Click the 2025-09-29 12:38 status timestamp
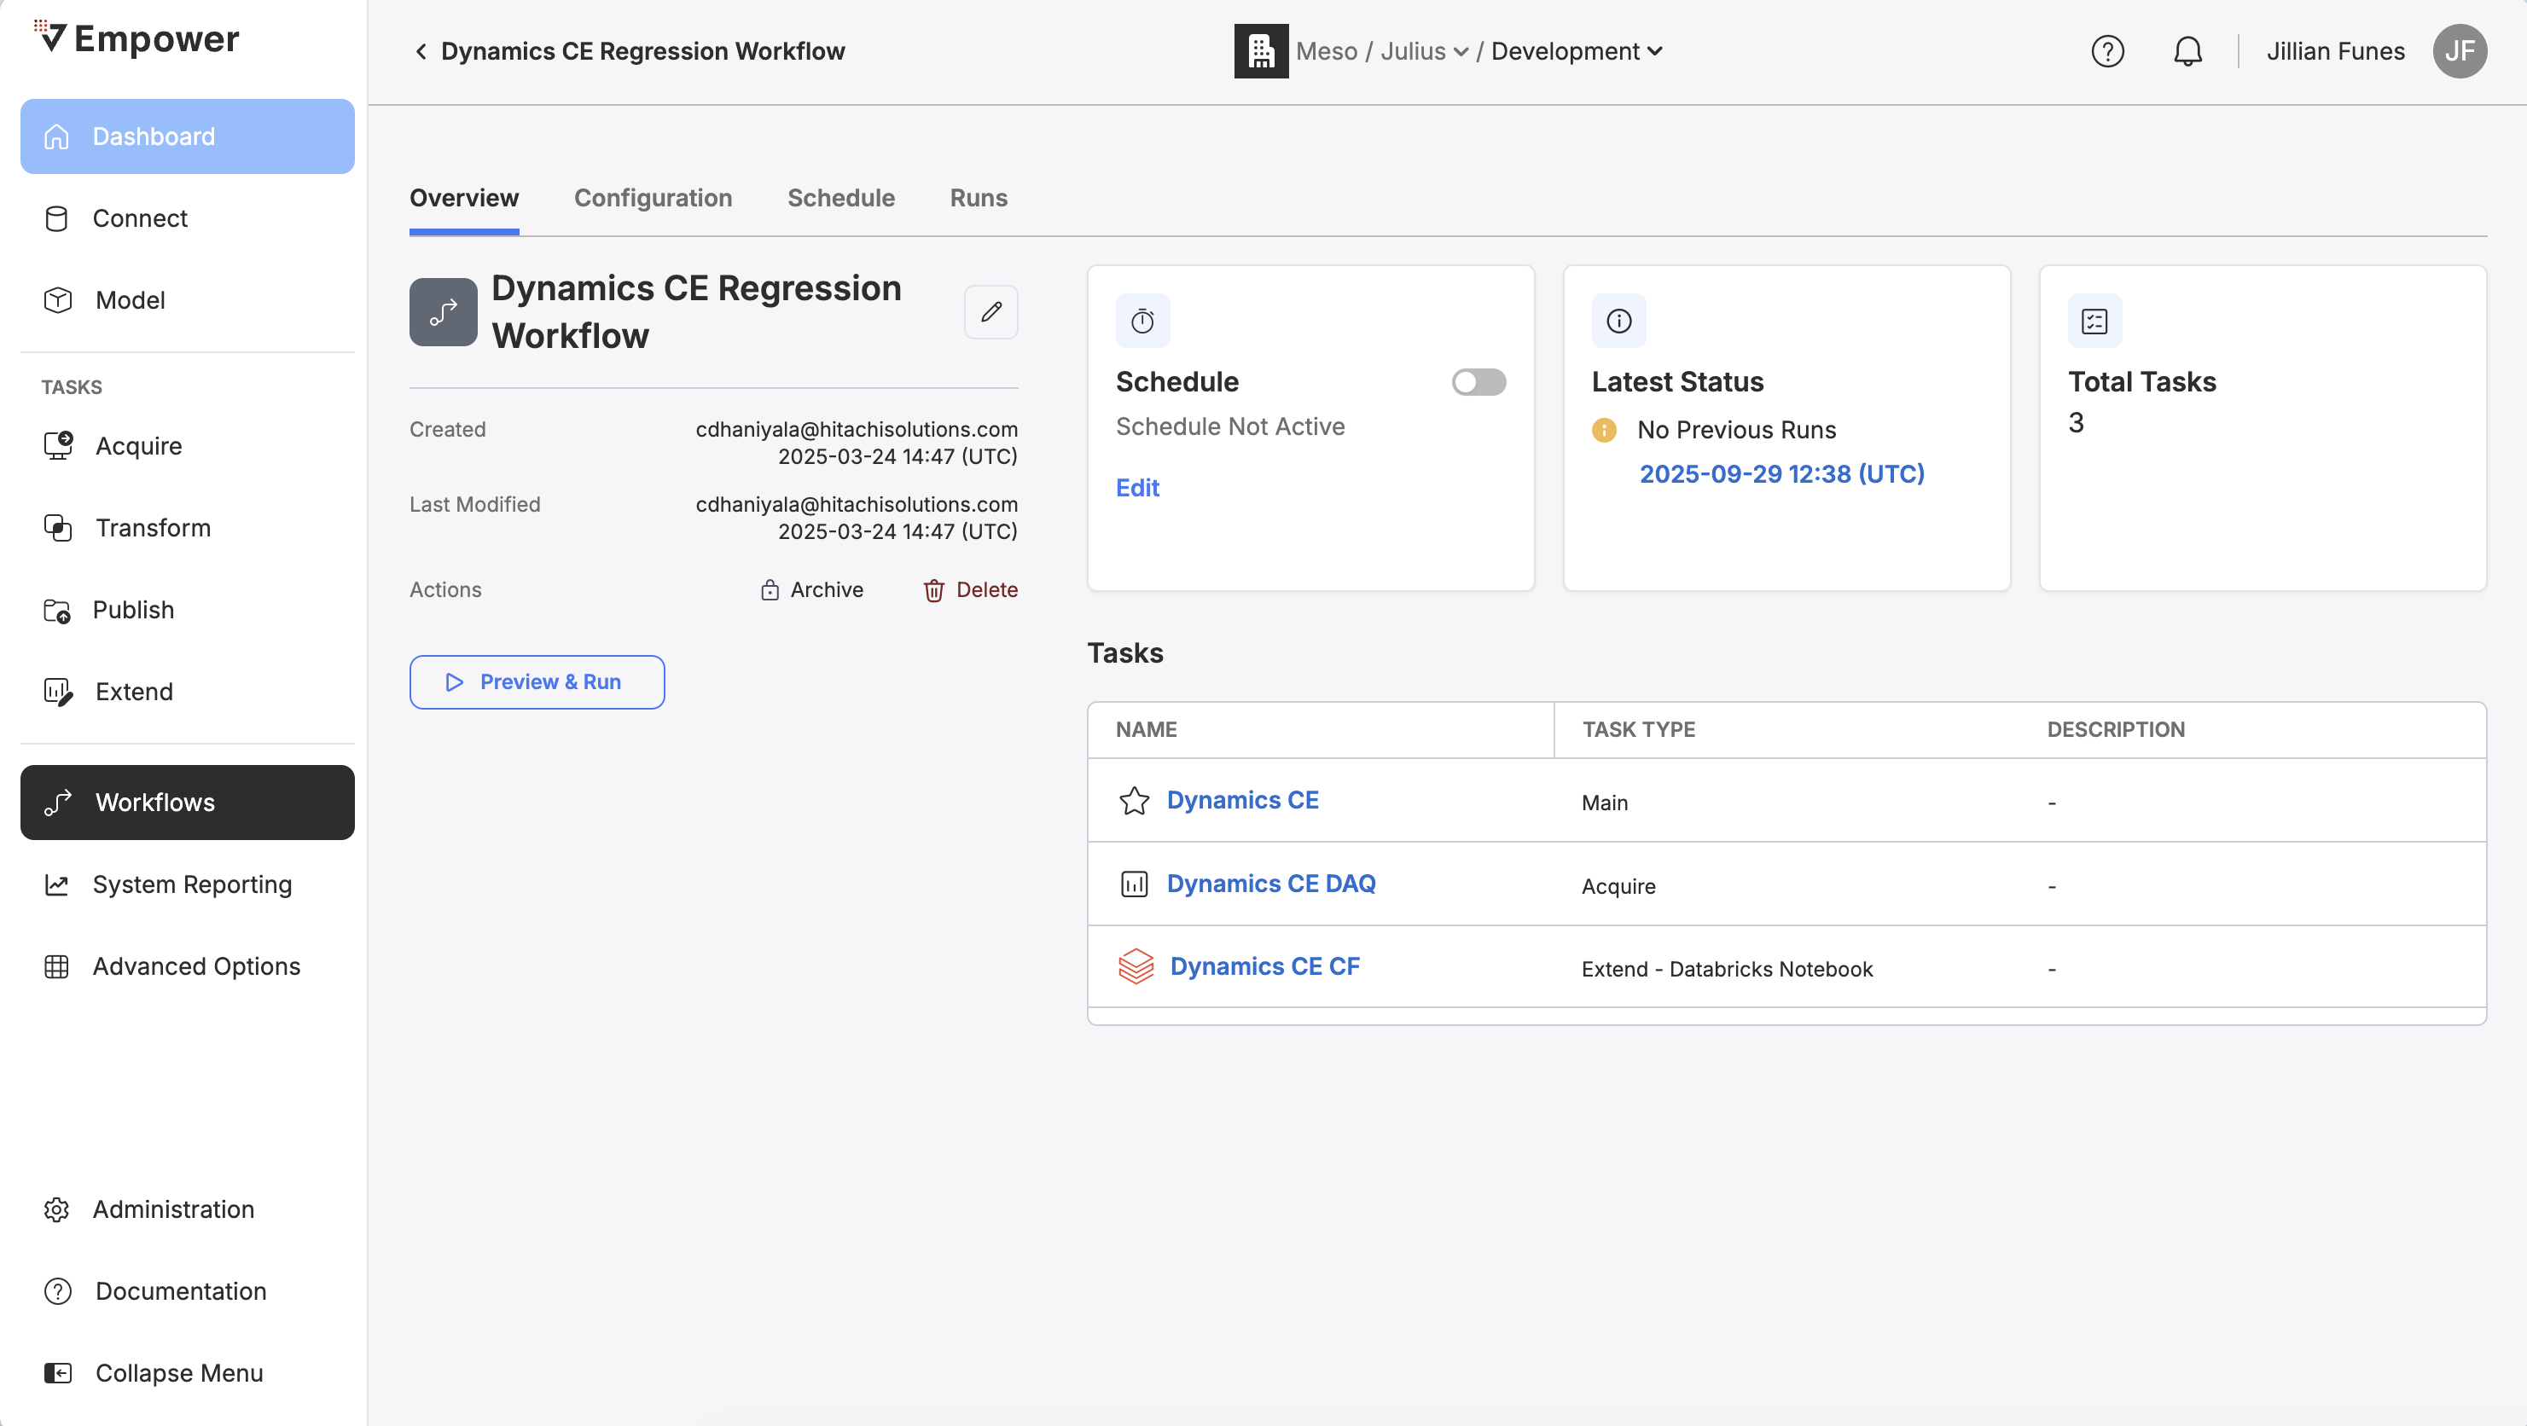 (x=1781, y=473)
